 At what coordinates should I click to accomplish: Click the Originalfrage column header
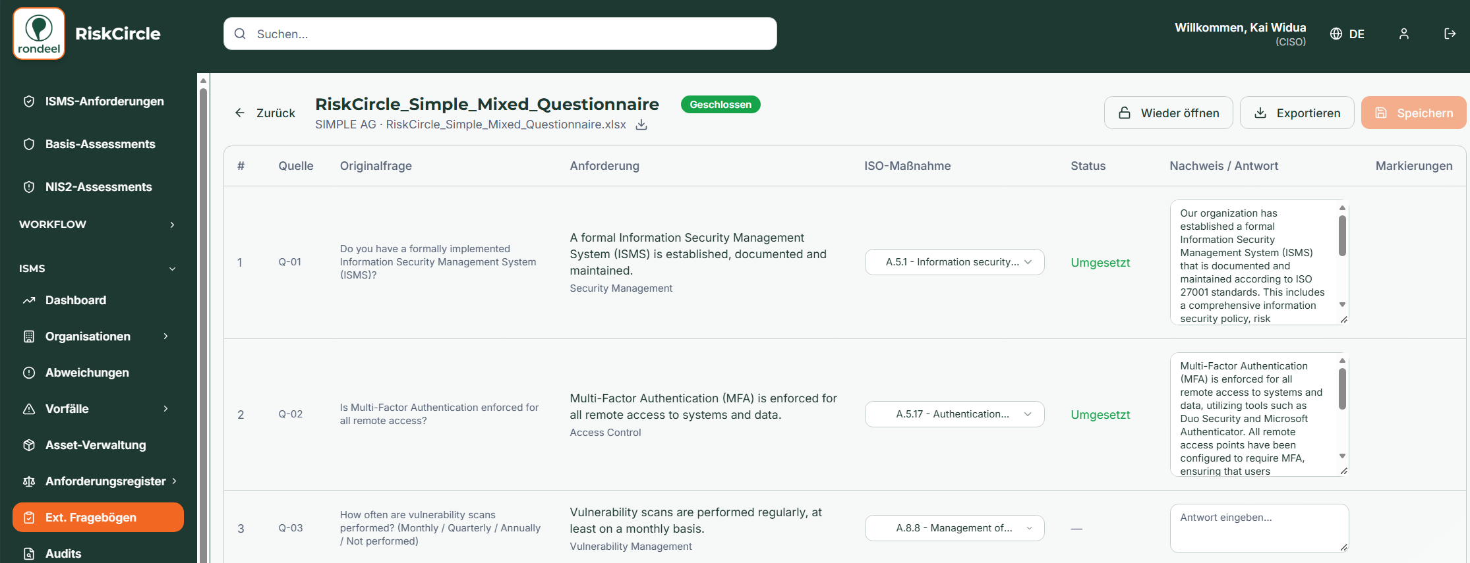(376, 166)
